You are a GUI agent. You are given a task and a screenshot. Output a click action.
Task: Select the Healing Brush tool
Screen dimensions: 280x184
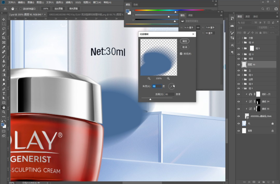pos(4,52)
